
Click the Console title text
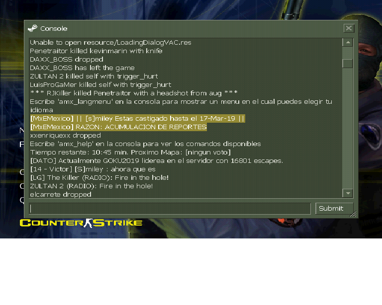coord(54,29)
